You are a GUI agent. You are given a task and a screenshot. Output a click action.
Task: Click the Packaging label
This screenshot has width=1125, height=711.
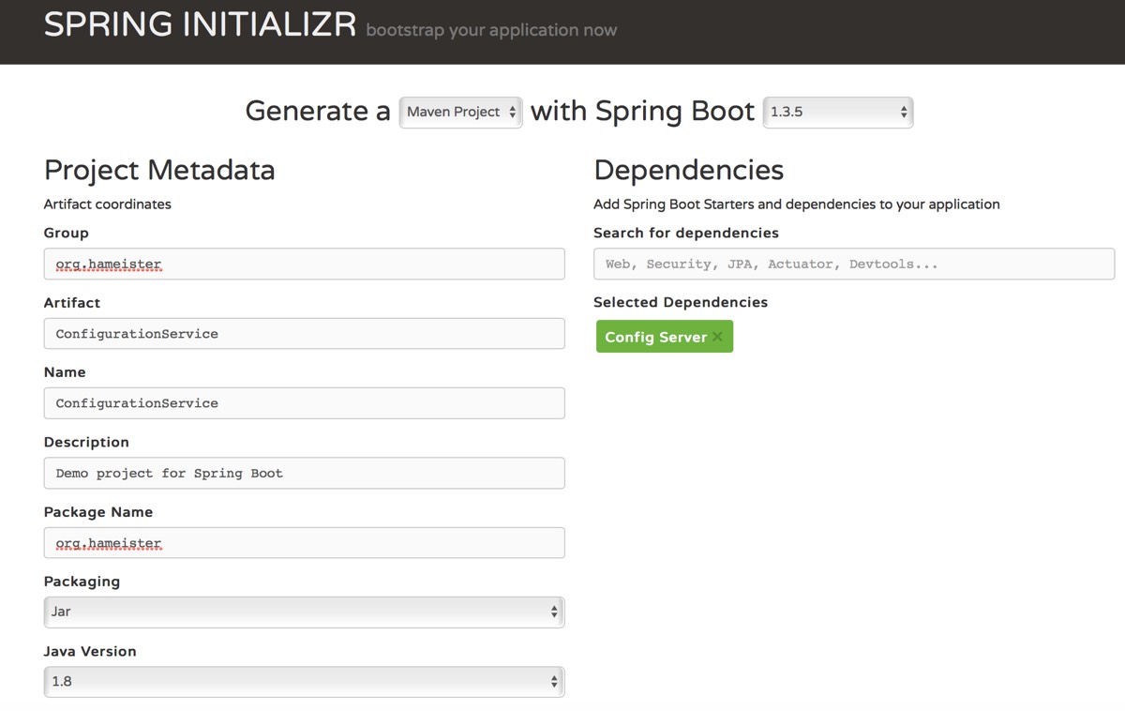coord(82,582)
